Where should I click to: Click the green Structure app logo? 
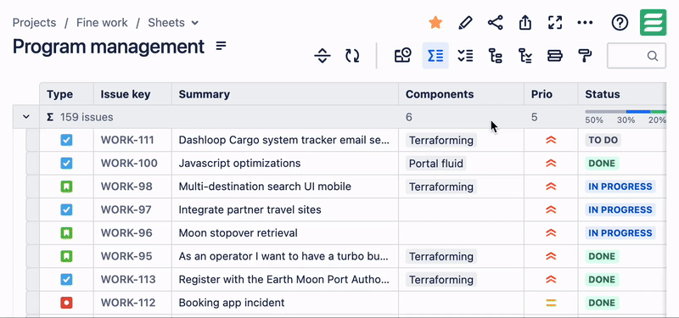point(653,23)
